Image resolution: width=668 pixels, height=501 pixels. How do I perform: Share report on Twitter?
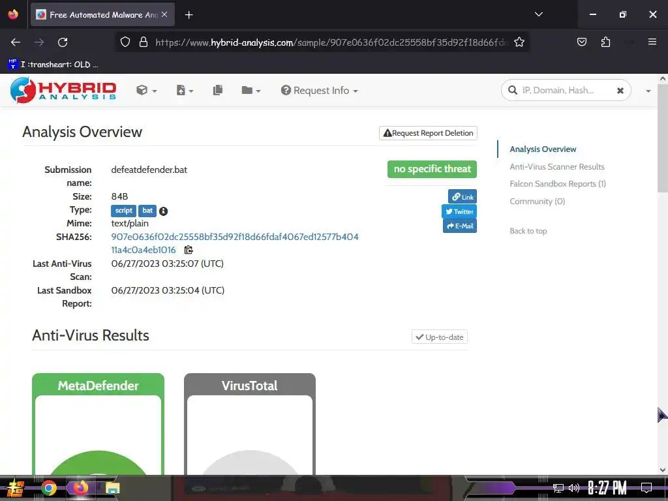click(x=459, y=211)
